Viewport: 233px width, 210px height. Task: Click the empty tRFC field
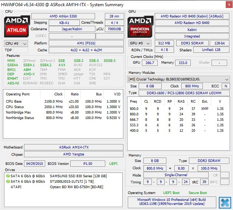click(225, 182)
